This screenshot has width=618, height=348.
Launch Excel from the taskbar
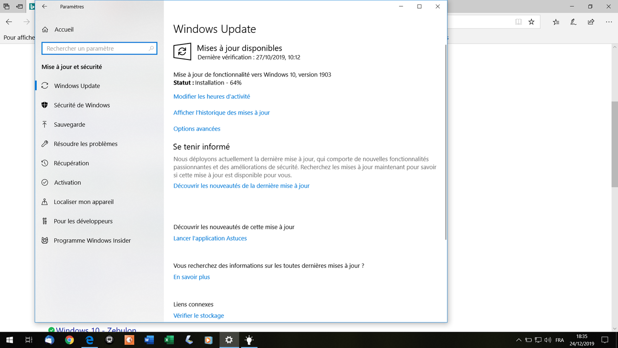pos(169,340)
